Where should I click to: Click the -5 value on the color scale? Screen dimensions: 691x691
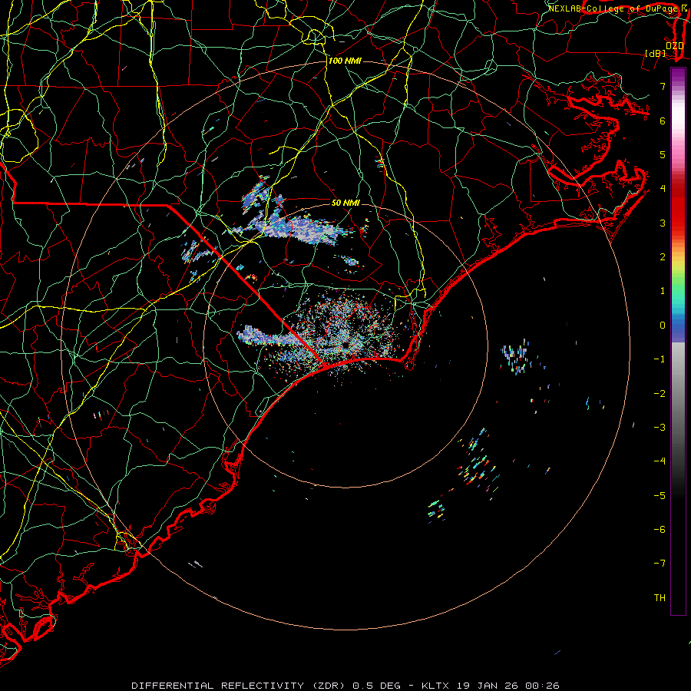click(660, 495)
